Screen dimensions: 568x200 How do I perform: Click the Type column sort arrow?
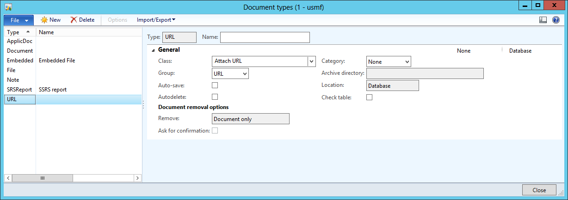pyautogui.click(x=28, y=32)
